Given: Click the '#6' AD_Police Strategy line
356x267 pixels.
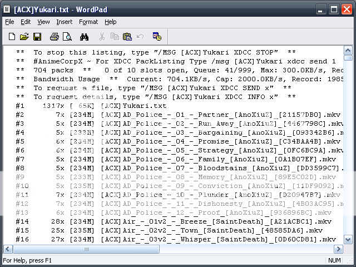Looking at the screenshot, I should click(x=179, y=150).
